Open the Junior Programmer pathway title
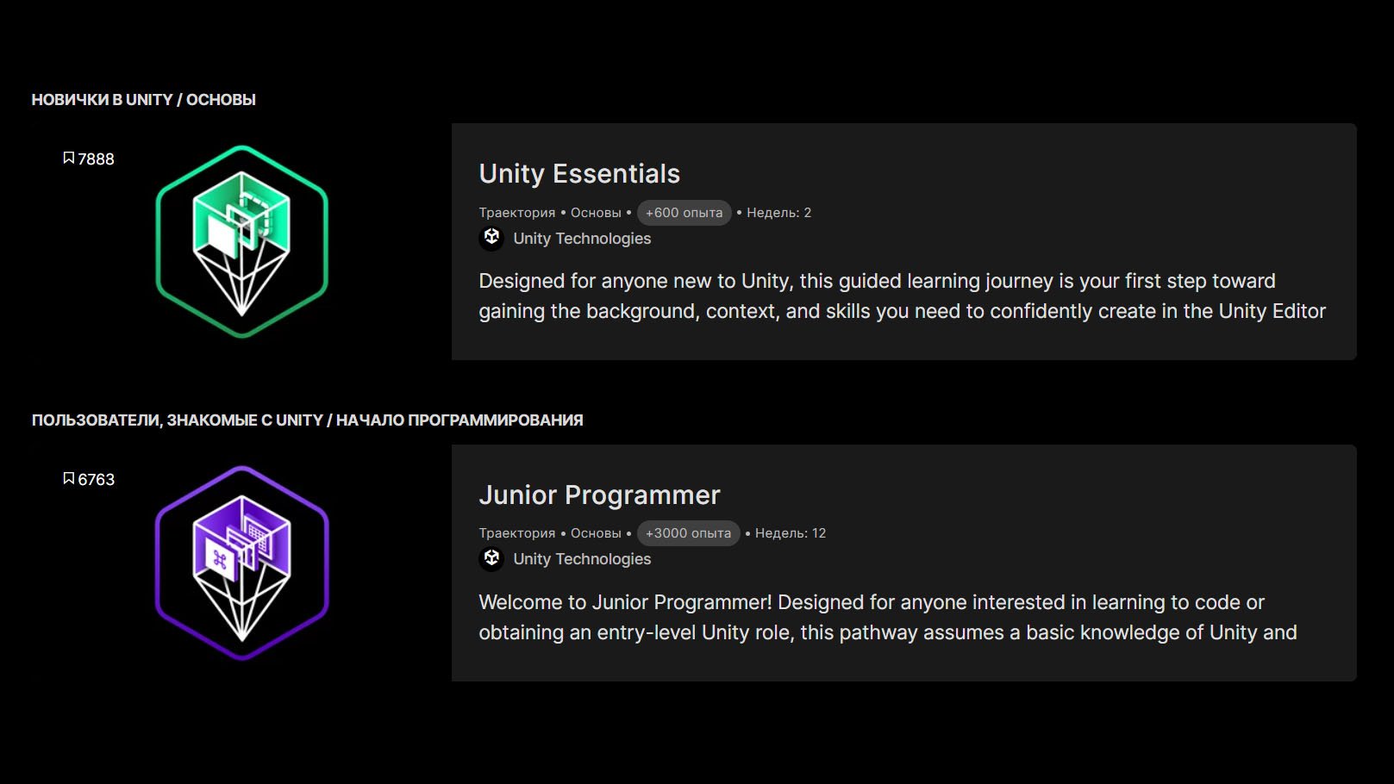 (x=599, y=495)
